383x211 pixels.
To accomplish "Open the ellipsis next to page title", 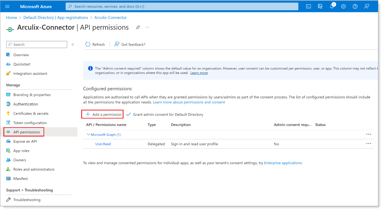I will click(x=147, y=27).
